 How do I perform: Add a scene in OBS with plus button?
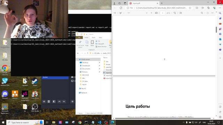coord(44,101)
